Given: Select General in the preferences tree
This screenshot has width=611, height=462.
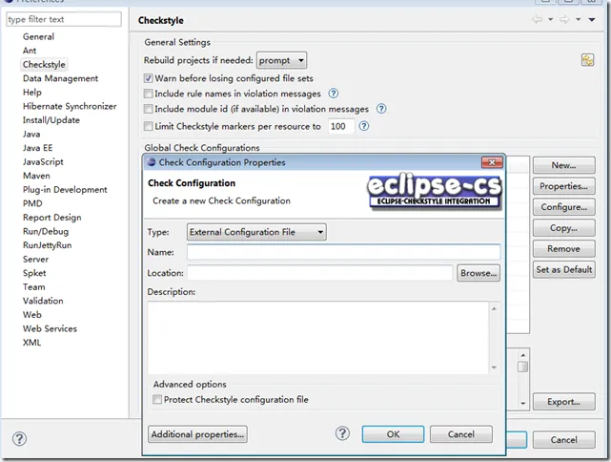Looking at the screenshot, I should pos(38,36).
